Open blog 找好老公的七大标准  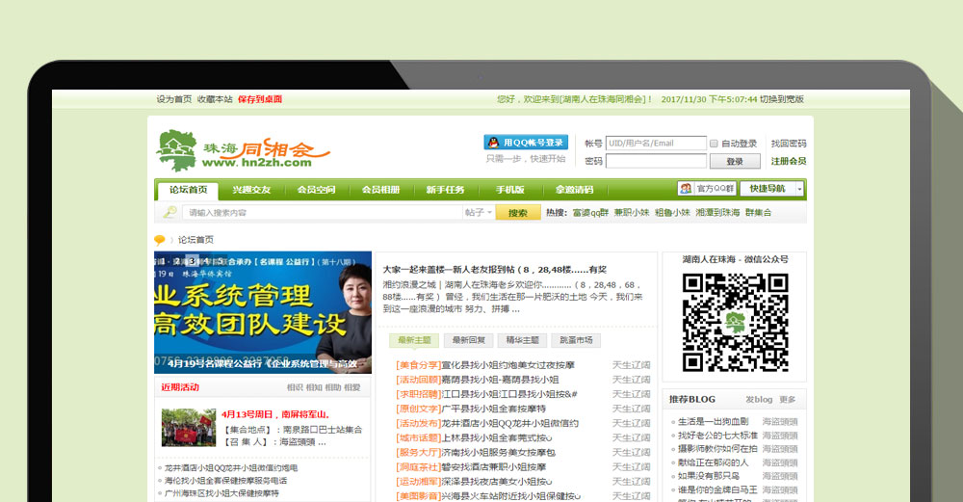coord(717,435)
